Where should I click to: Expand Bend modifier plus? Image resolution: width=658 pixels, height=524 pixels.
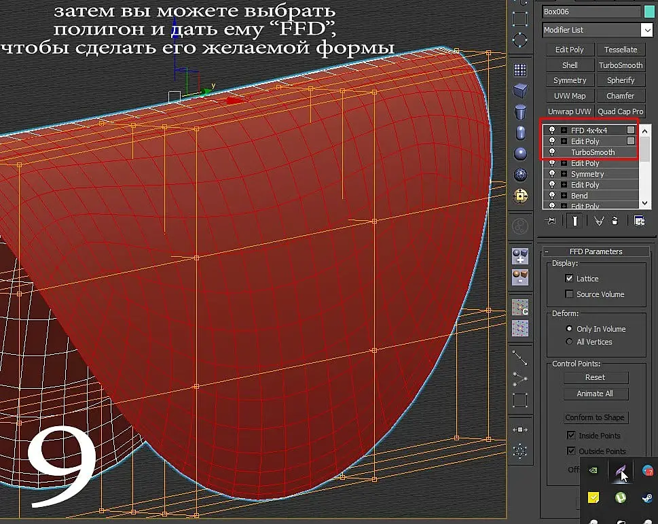564,196
